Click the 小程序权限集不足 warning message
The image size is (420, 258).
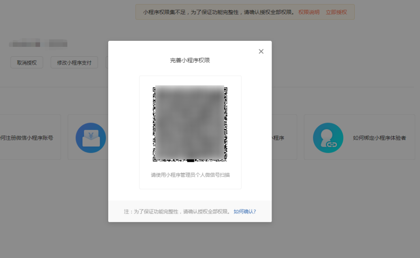click(219, 12)
